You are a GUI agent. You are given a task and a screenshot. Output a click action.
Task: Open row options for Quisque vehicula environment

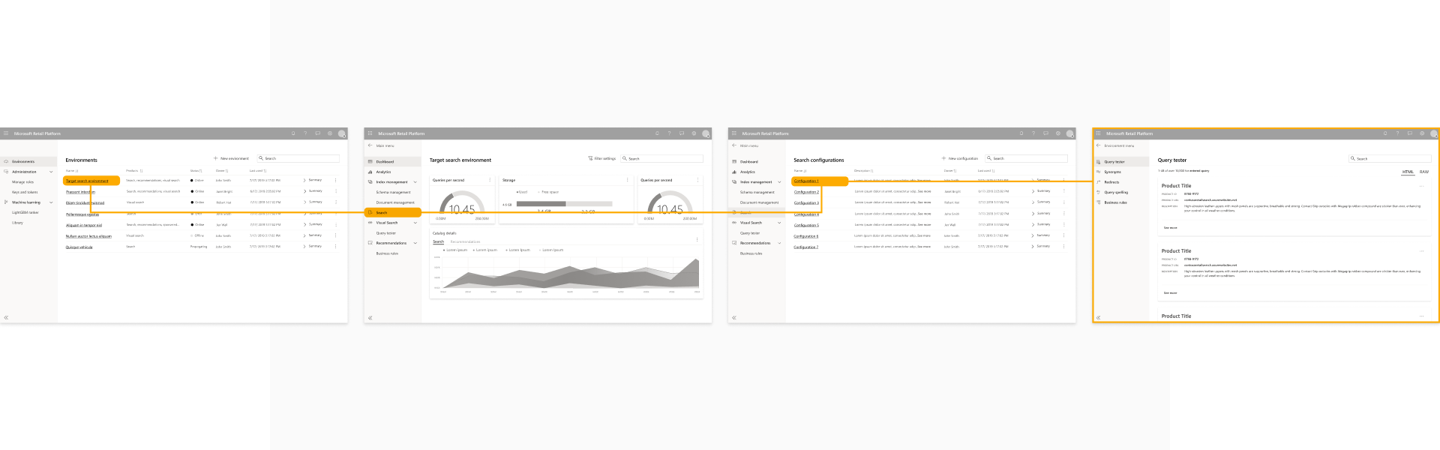(335, 246)
